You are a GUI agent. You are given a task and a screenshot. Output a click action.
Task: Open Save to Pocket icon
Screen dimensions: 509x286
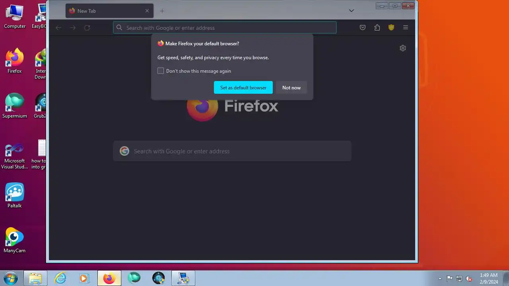363,27
